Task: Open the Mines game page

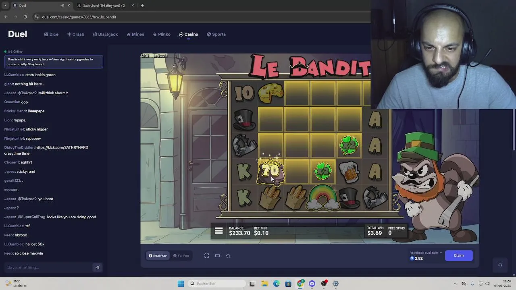Action: tap(135, 34)
